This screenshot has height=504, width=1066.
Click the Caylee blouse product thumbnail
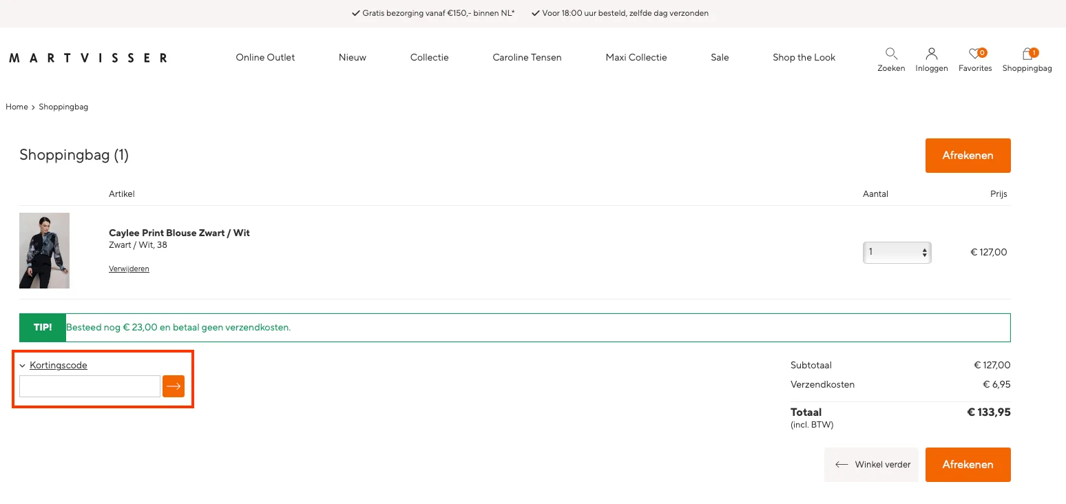[44, 251]
